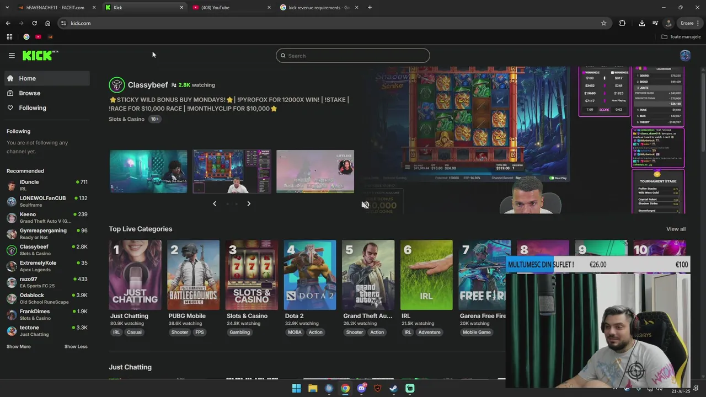
Task: Open IRL category card
Action: click(426, 275)
